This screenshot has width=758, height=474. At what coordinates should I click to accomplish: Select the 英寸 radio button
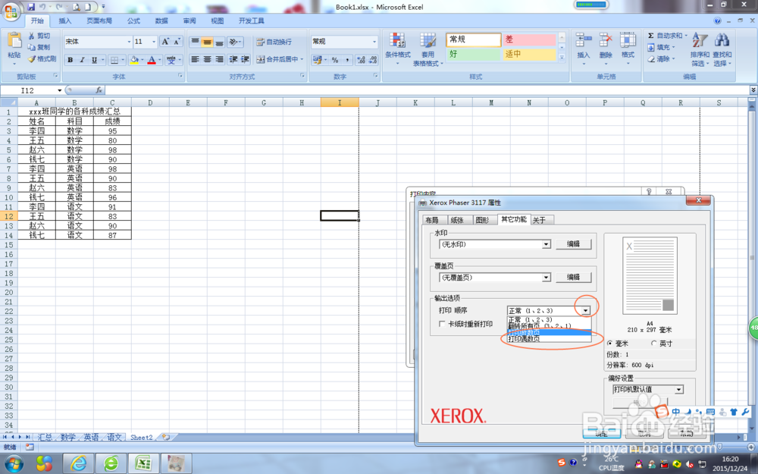coord(654,343)
